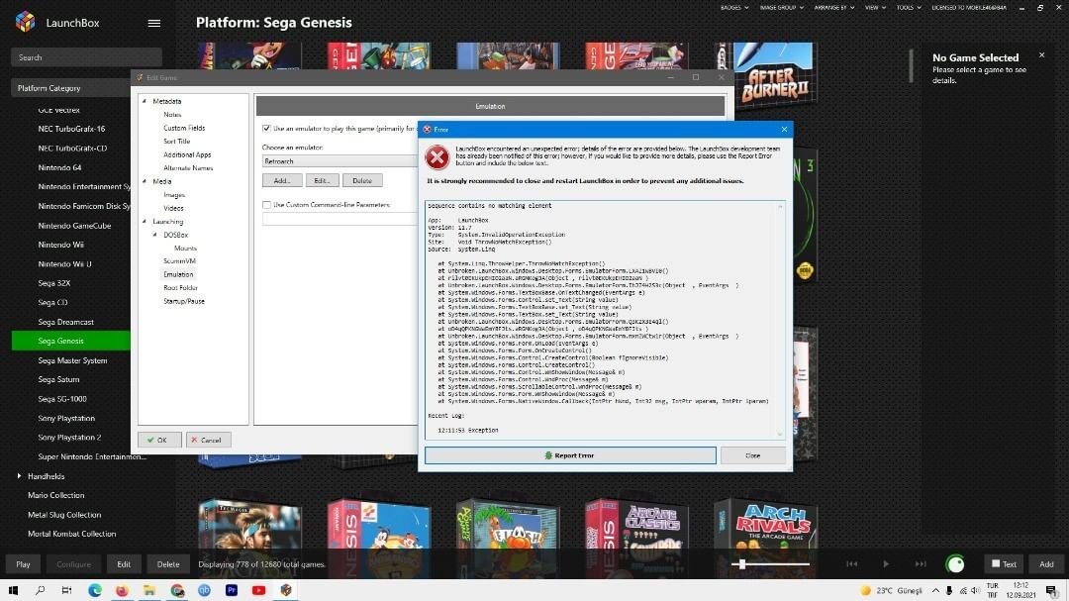Viewport: 1069px width, 601px height.
Task: Click OK in the Edit Game window
Action: (x=159, y=440)
